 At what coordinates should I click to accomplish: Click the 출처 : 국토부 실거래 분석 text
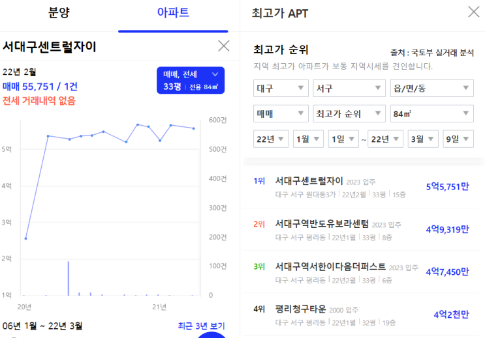click(x=432, y=53)
